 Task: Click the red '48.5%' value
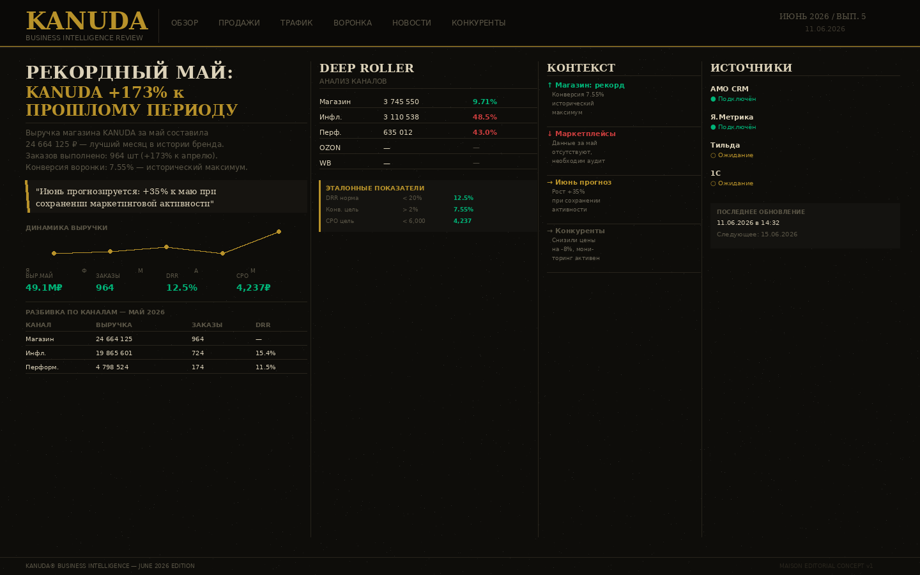coord(485,117)
